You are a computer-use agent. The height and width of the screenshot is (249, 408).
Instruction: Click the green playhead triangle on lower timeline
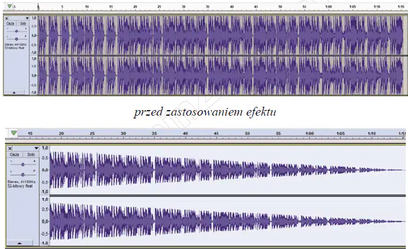pyautogui.click(x=14, y=133)
